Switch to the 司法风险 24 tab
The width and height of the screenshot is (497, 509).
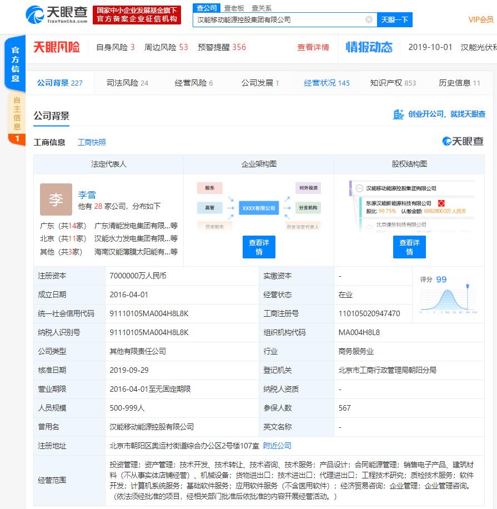(x=127, y=83)
